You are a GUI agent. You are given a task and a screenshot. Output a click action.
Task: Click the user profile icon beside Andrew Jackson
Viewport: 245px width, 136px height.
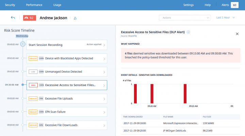point(75,18)
